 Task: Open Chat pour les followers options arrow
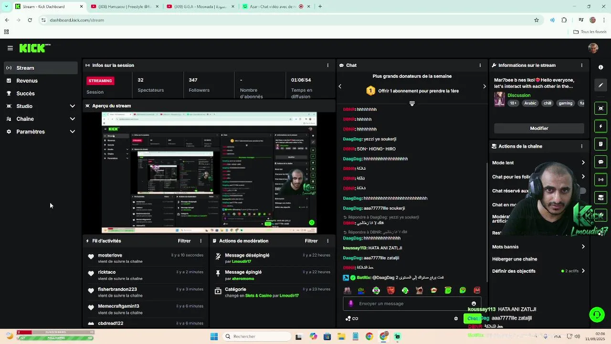583,177
